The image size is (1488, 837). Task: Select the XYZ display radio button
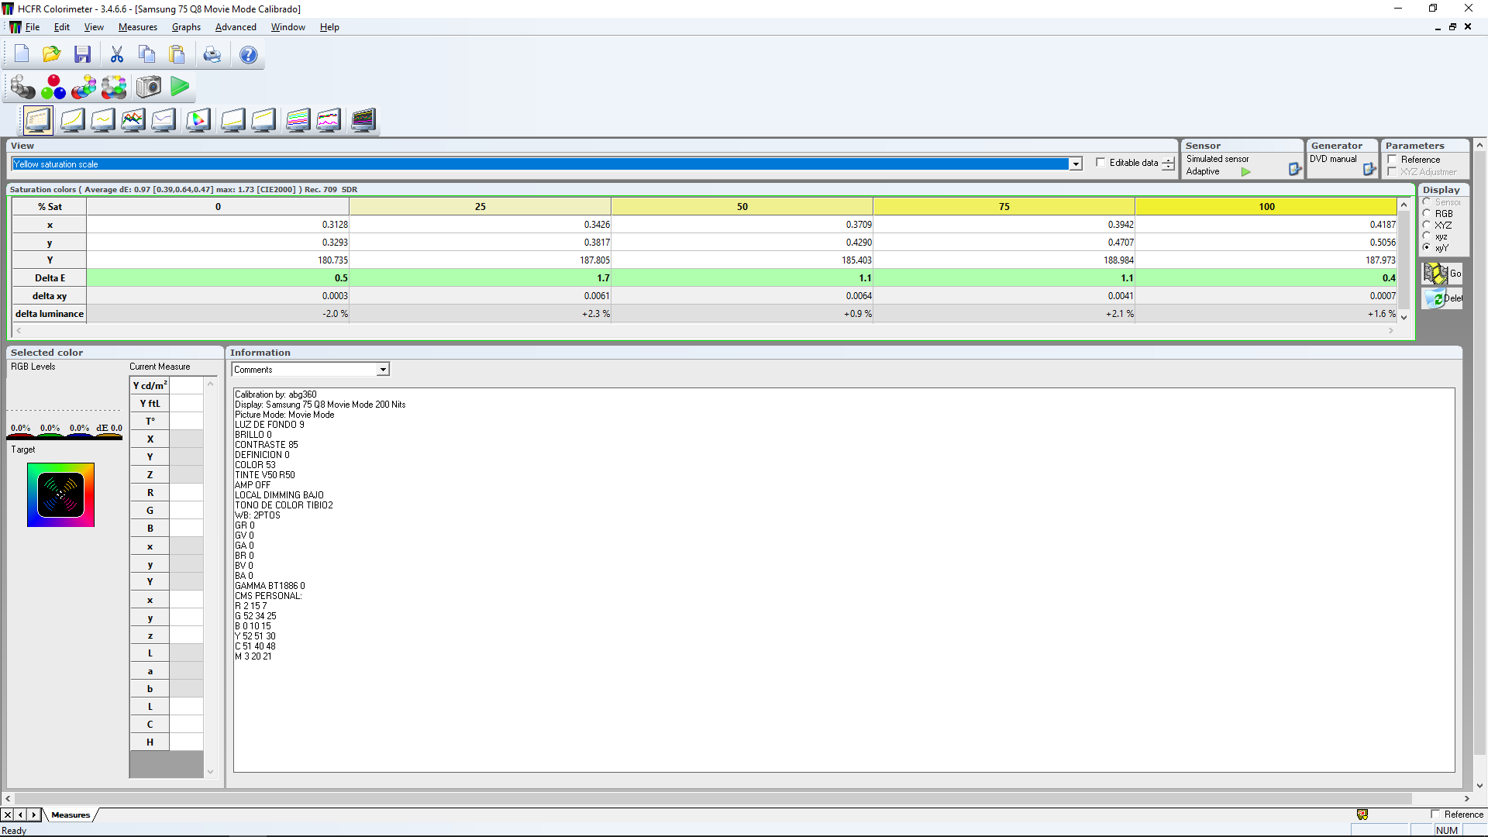tap(1427, 225)
